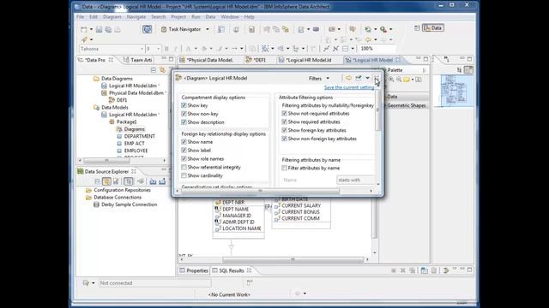Uncheck Show not-required attributes

click(284, 114)
